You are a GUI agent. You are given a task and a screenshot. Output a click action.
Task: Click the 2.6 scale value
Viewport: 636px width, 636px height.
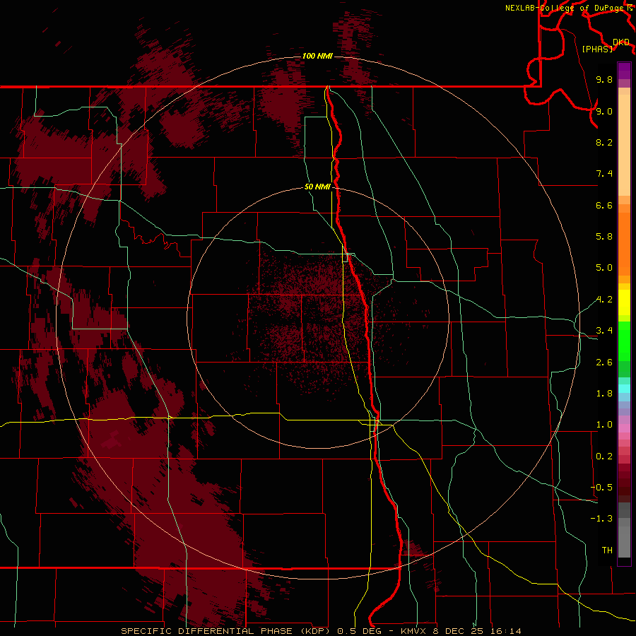[x=604, y=363]
